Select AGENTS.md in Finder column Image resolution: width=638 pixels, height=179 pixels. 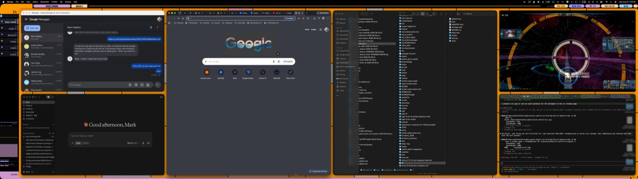tap(456, 19)
